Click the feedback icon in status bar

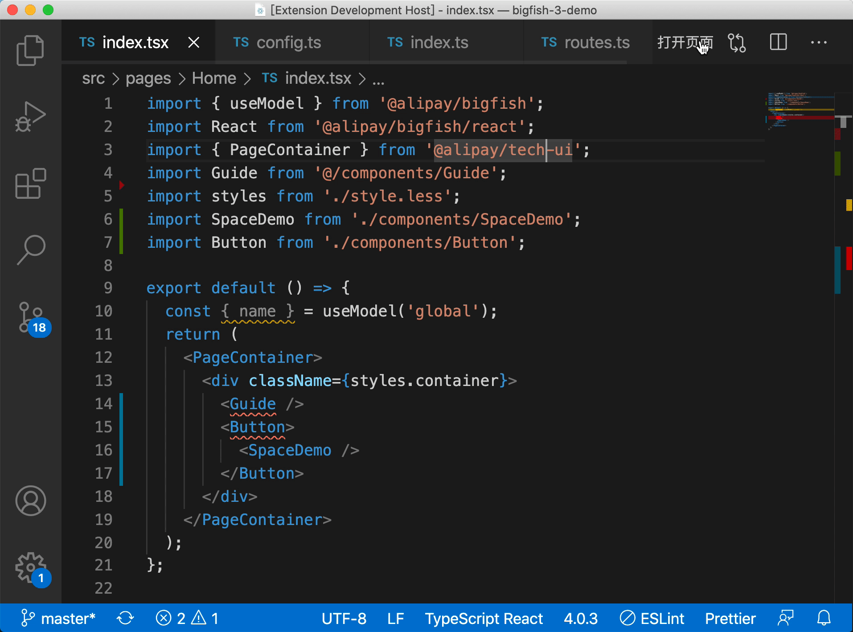point(786,618)
